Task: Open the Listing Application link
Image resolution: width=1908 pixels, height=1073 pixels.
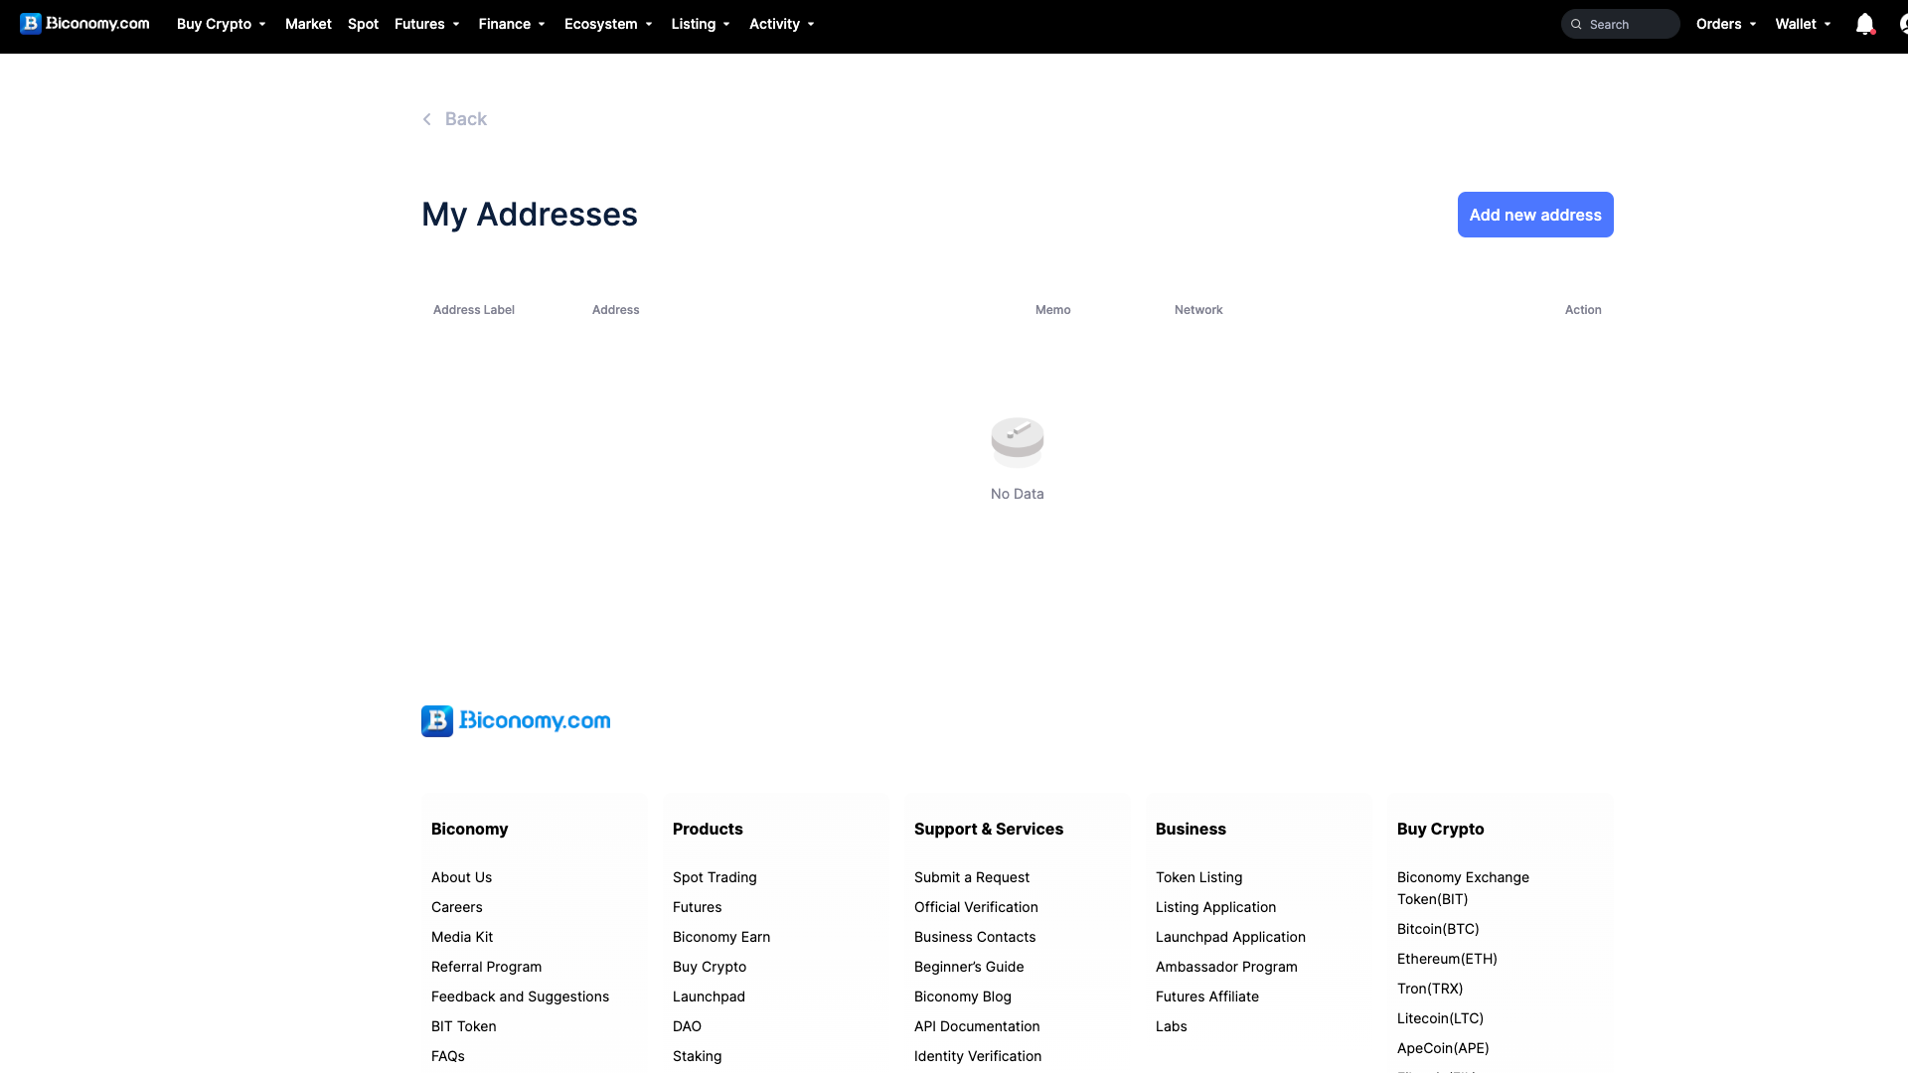Action: [x=1215, y=907]
